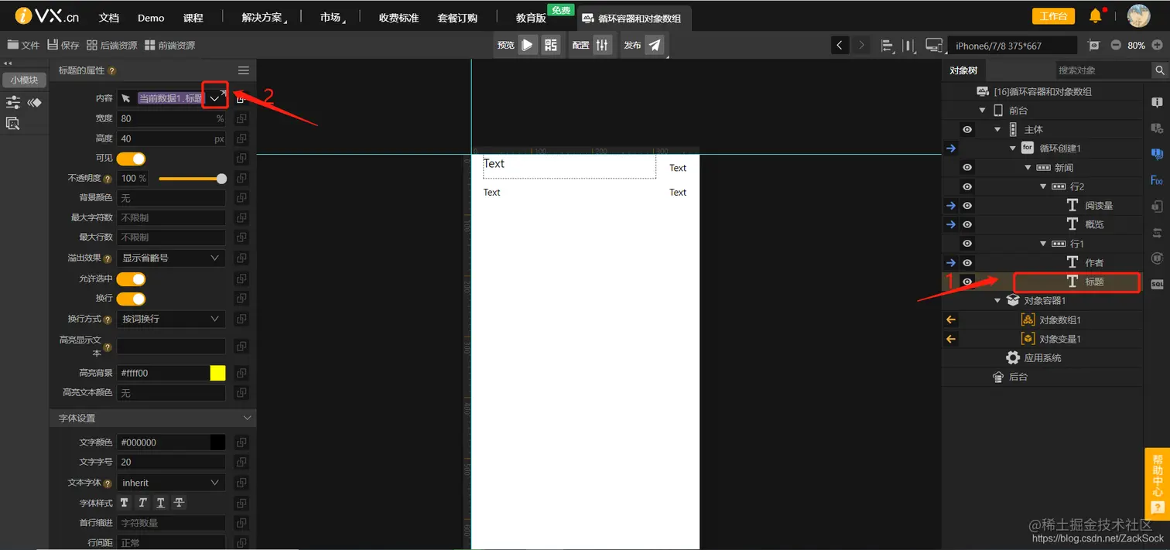This screenshot has width=1170, height=550.
Task: Collapse the 字体设置 section
Action: coord(248,418)
